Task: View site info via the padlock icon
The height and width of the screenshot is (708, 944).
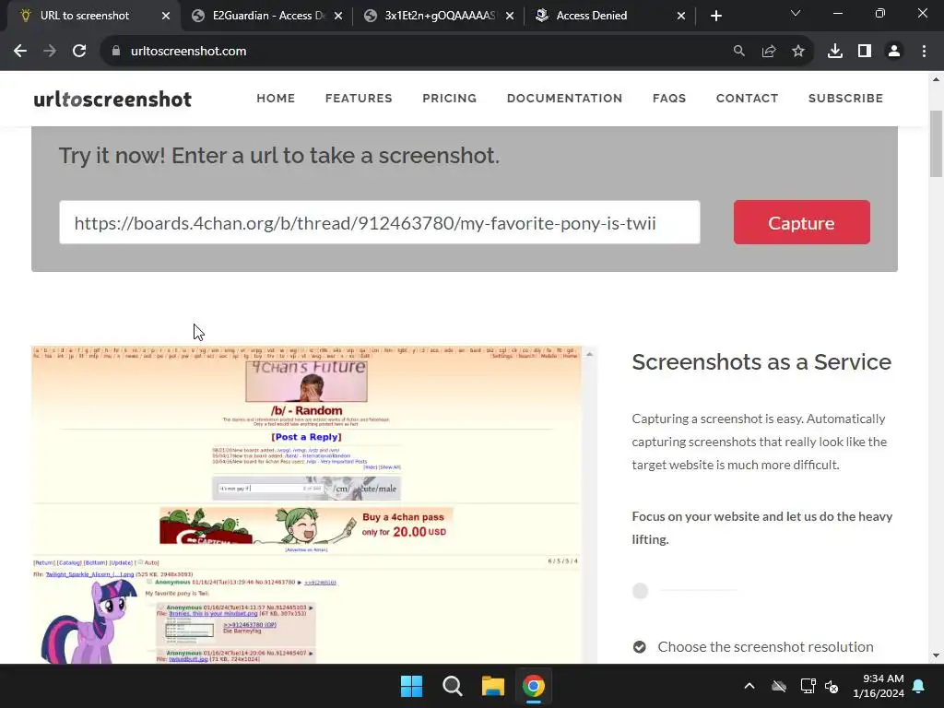Action: coord(116,52)
